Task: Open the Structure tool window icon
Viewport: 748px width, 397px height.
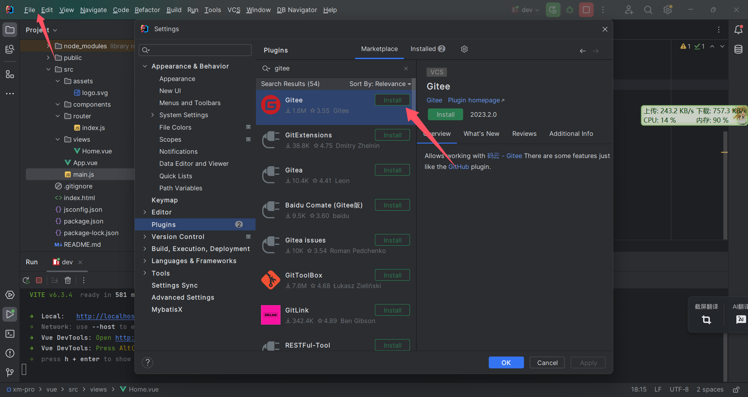Action: click(10, 74)
